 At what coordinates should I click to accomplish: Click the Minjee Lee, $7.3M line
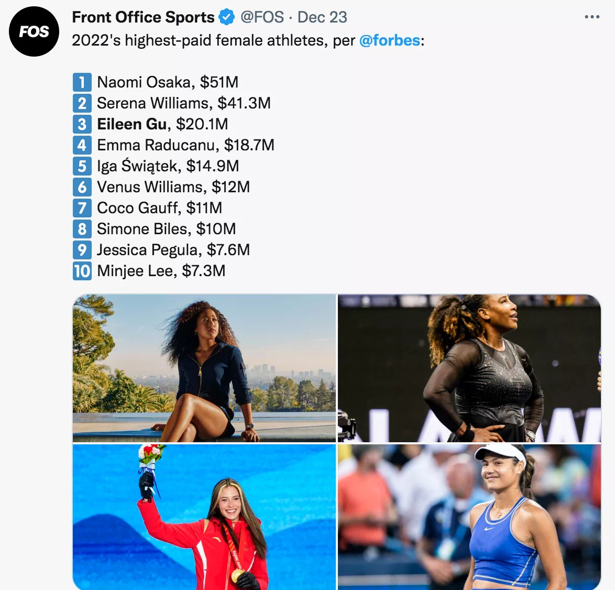point(161,271)
